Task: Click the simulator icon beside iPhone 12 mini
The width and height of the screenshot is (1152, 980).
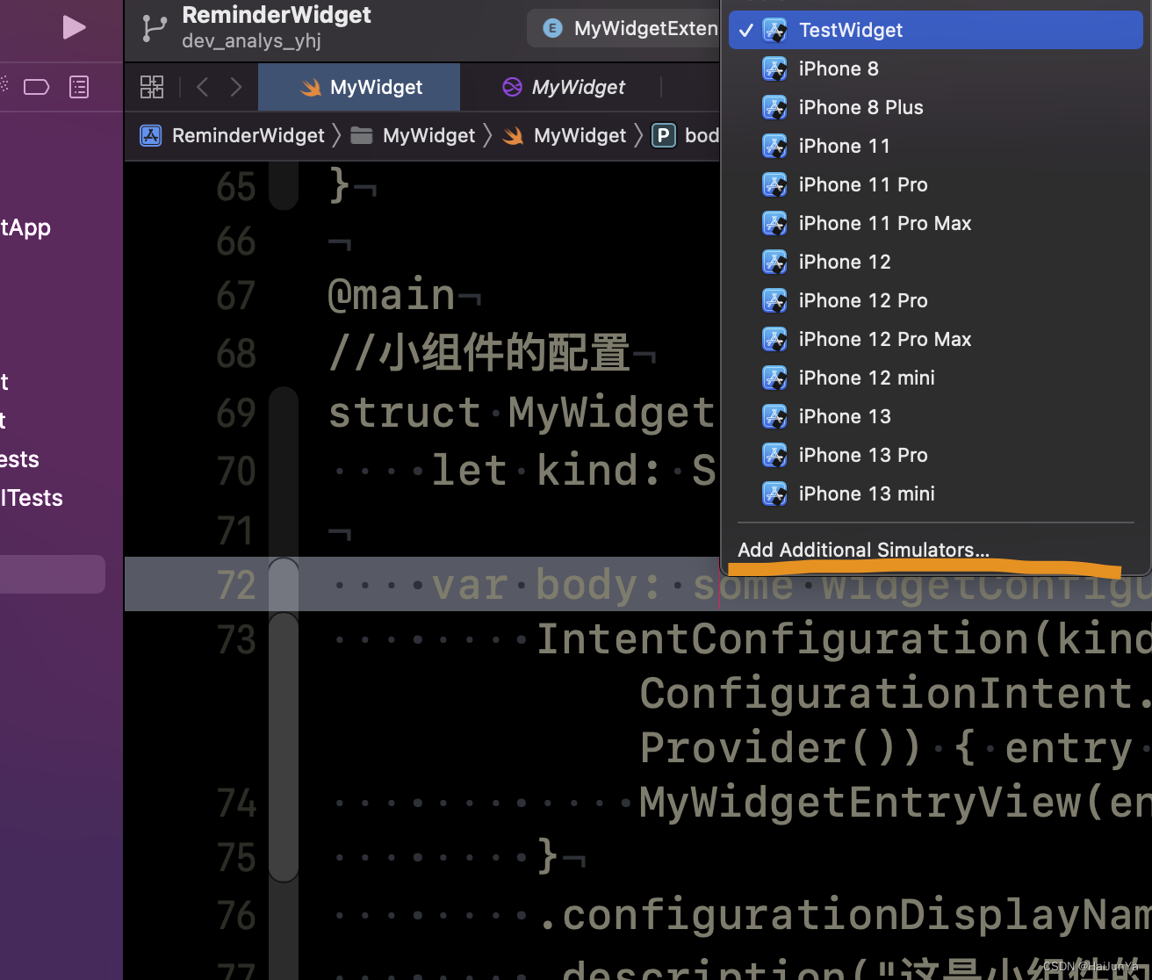Action: click(x=774, y=378)
